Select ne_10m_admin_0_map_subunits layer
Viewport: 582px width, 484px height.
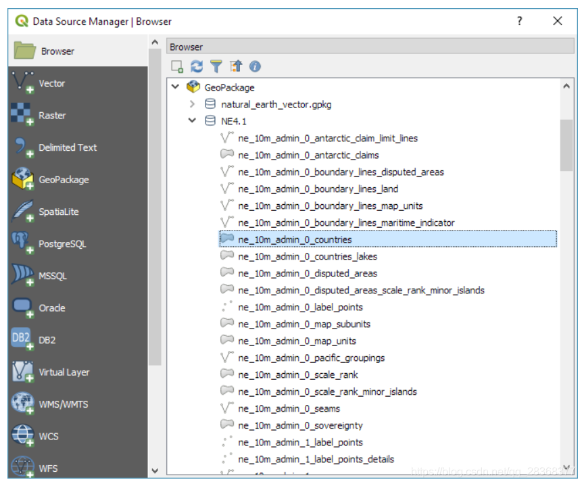(x=304, y=324)
